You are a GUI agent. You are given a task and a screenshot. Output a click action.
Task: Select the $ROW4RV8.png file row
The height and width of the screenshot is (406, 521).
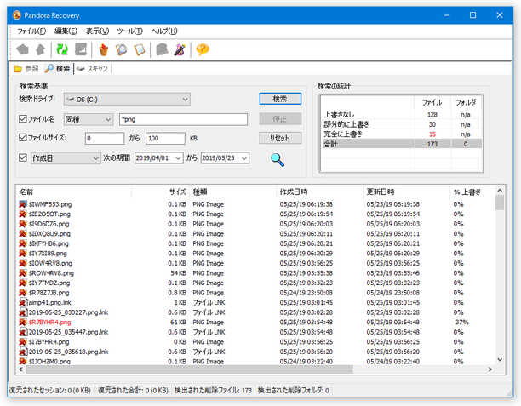click(x=255, y=272)
